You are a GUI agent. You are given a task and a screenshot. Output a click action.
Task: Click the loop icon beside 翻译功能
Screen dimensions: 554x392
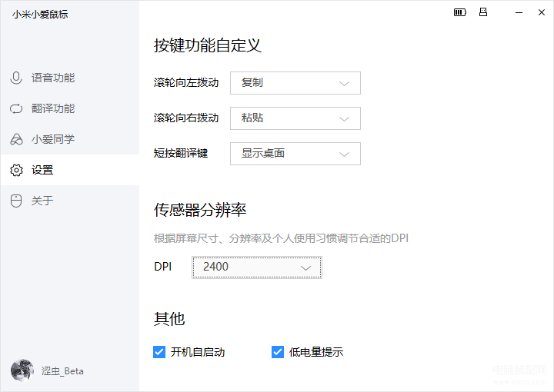(x=16, y=108)
